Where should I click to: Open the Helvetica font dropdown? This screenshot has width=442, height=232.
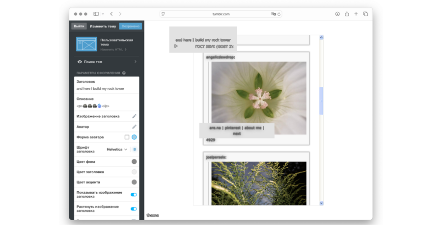click(117, 149)
